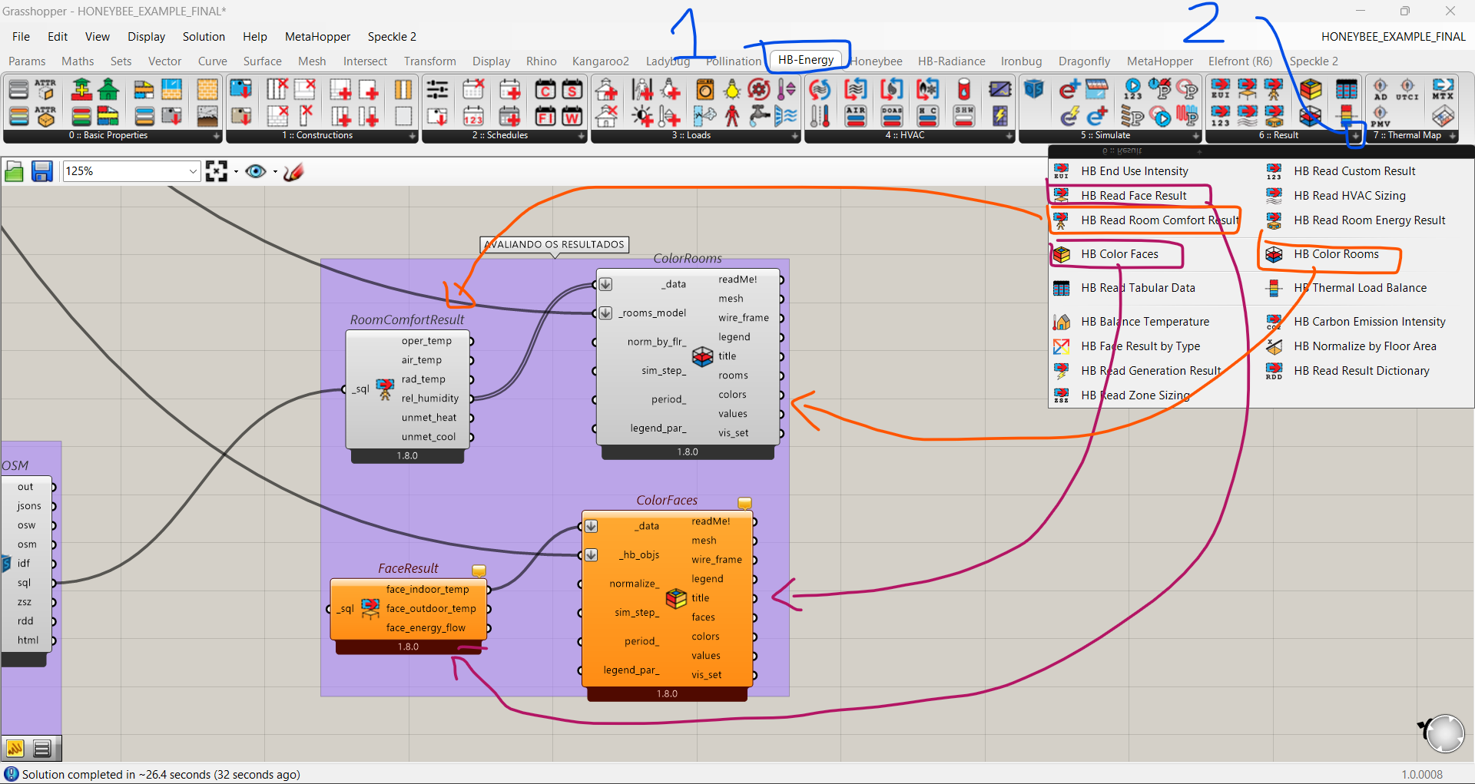Image resolution: width=1475 pixels, height=784 pixels.
Task: Click the washing machine equipment load icon
Action: (x=705, y=90)
